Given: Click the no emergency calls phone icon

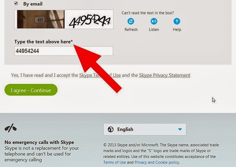Looking at the screenshot, I should tap(11, 128).
